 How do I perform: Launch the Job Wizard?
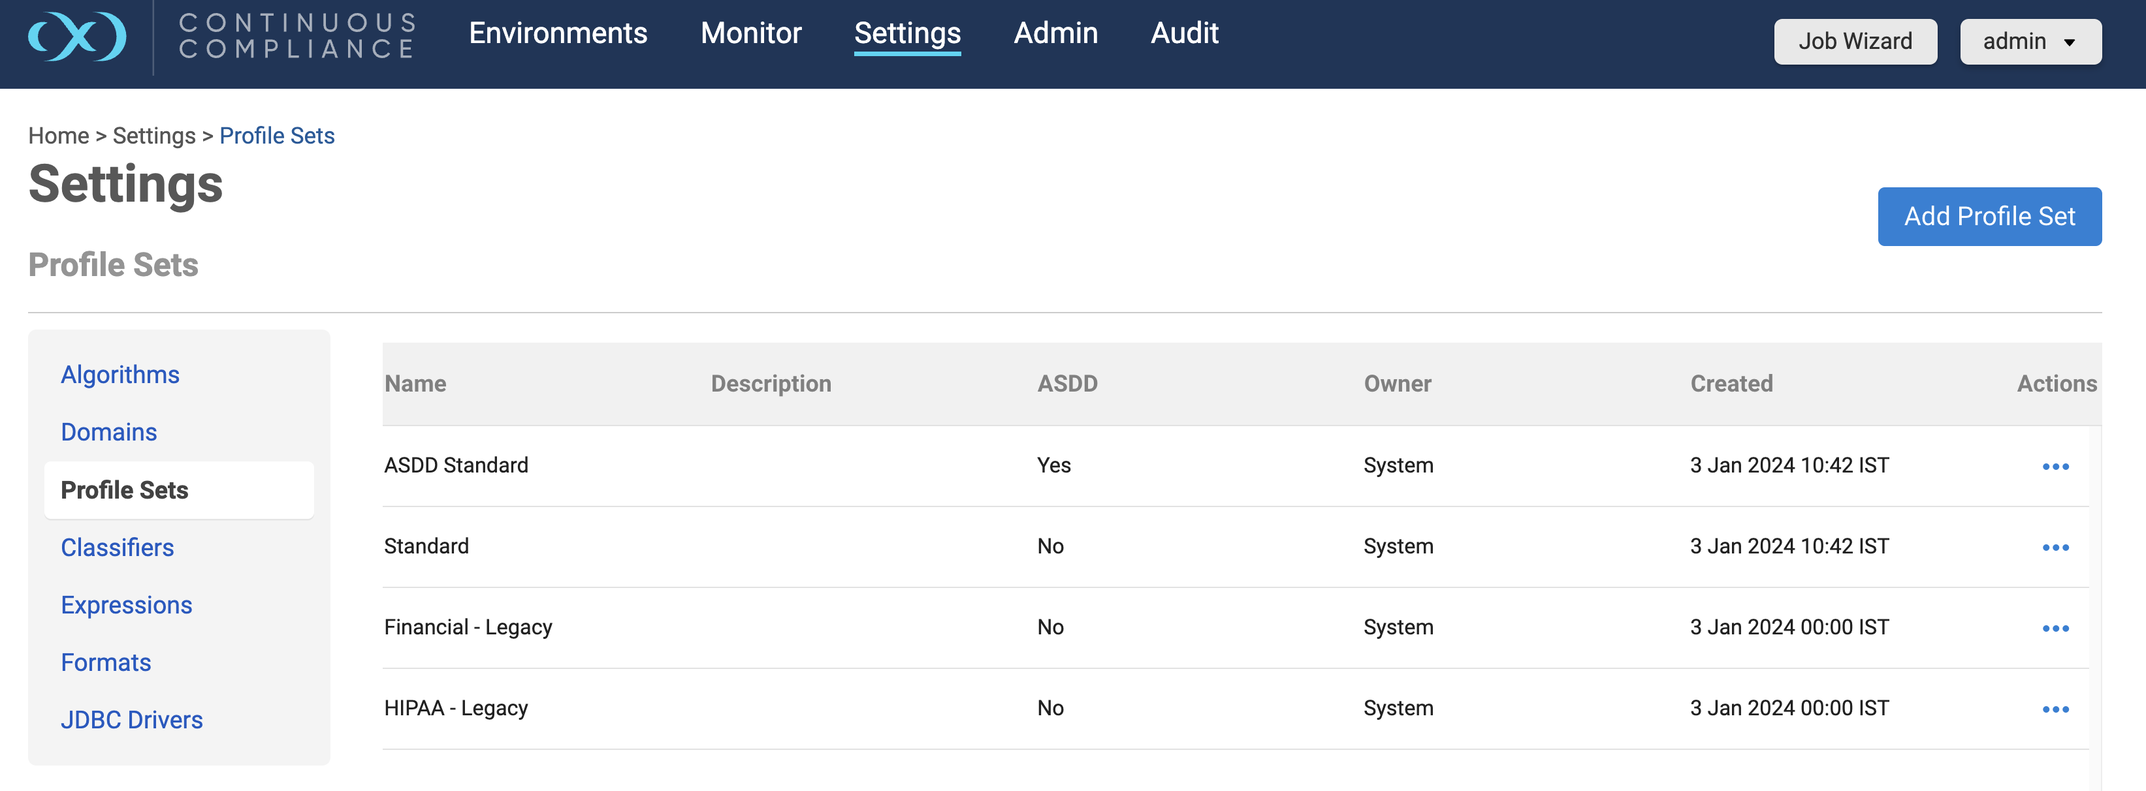click(x=1855, y=41)
